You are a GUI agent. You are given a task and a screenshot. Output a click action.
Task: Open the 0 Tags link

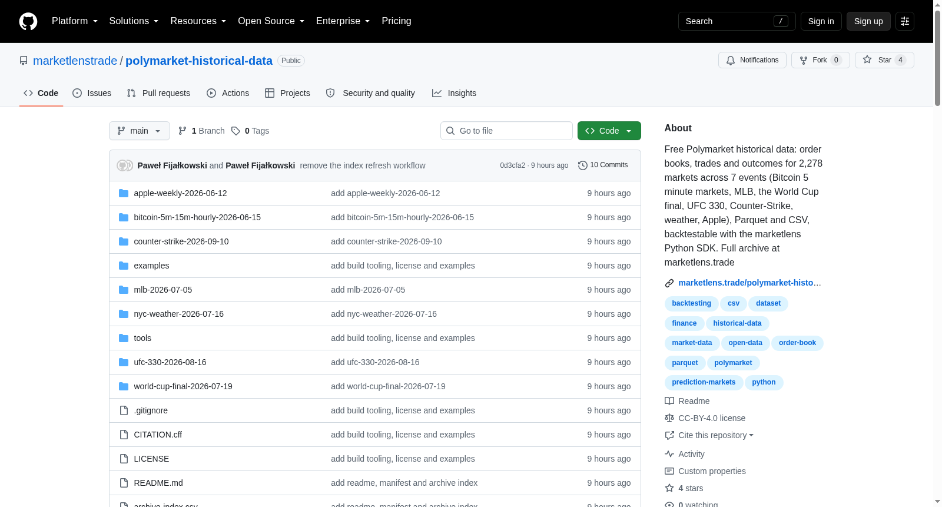[x=251, y=131]
